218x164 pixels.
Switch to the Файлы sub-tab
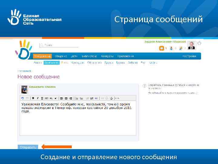tap(143, 63)
